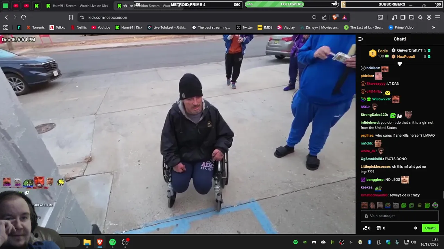Open the Leo AI sparkle icon
Image resolution: width=444 pixels, height=249 pixels.
coord(420,17)
